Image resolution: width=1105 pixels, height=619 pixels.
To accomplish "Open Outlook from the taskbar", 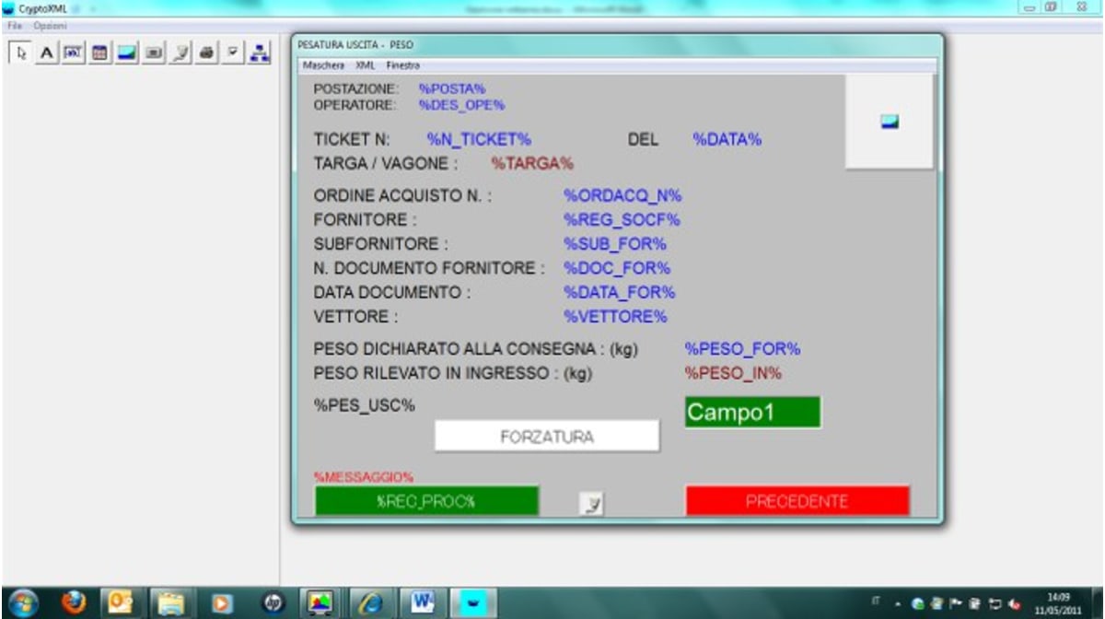I will 122,602.
